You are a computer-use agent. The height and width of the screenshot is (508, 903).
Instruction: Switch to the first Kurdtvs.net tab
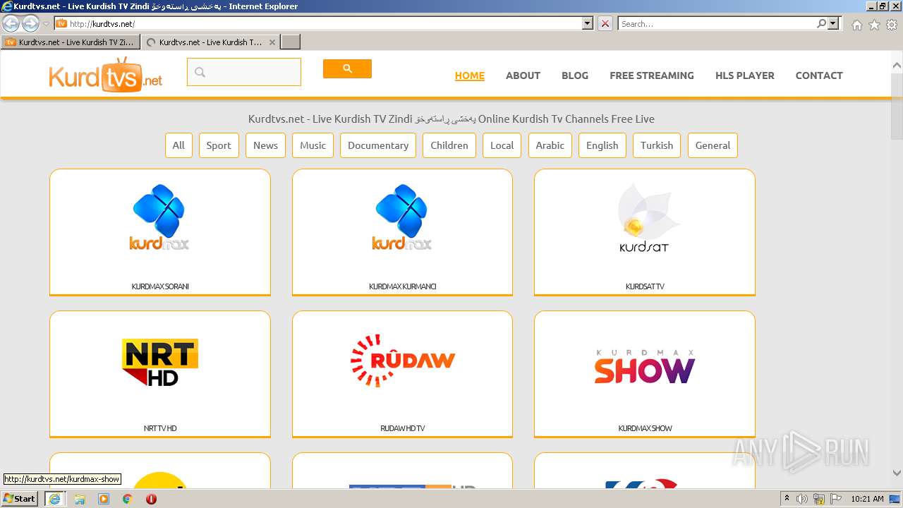[71, 42]
